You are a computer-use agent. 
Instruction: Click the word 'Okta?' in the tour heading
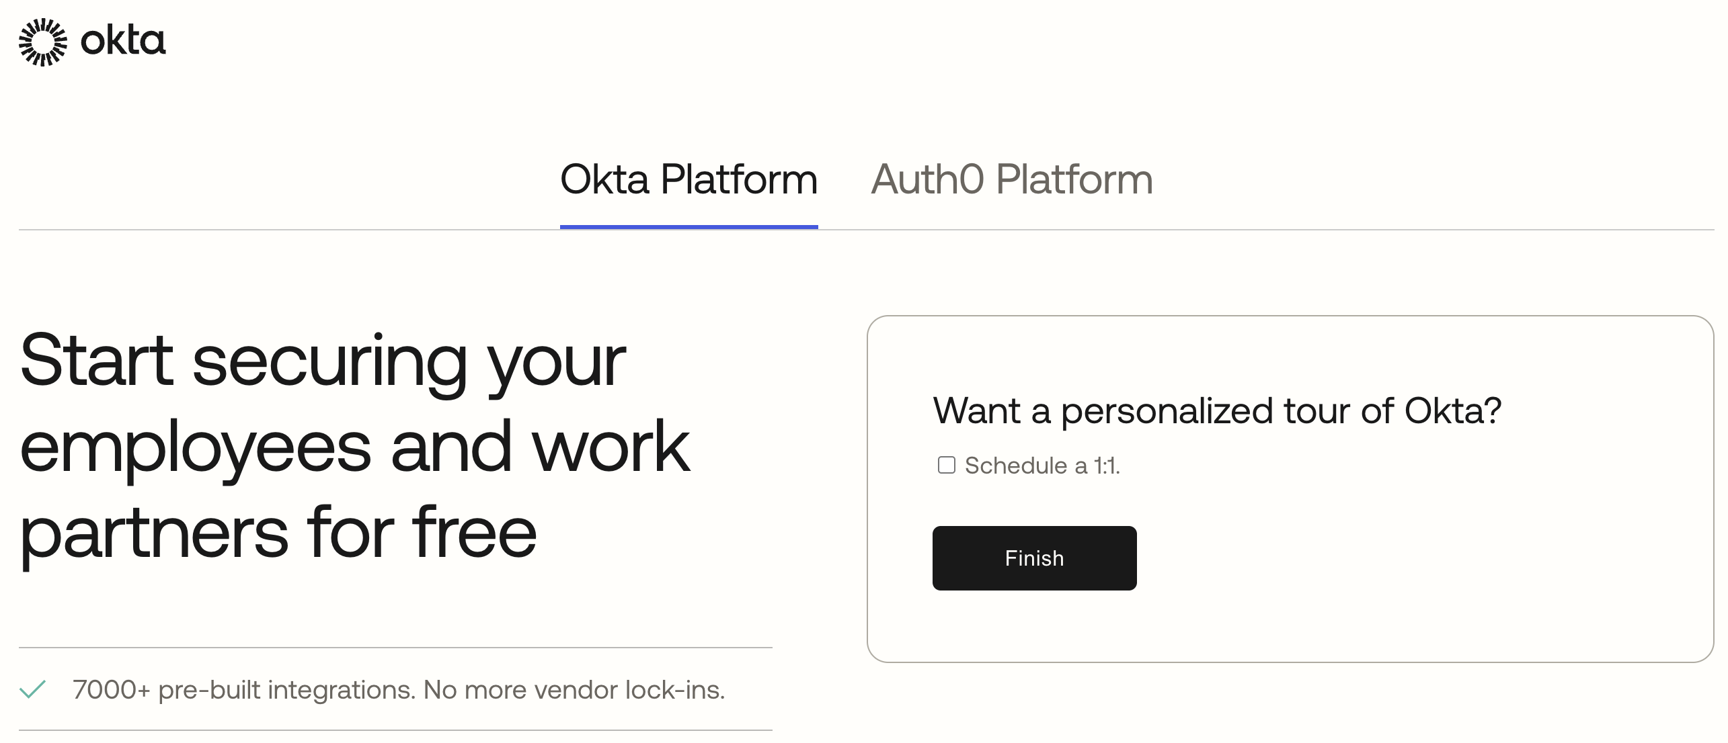(x=1453, y=411)
